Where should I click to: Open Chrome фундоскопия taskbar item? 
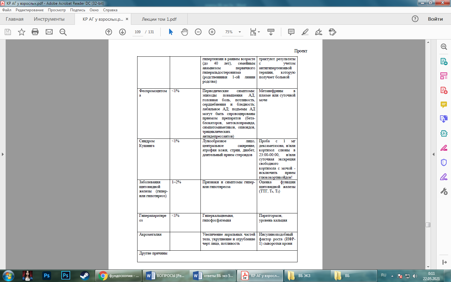tap(118, 276)
